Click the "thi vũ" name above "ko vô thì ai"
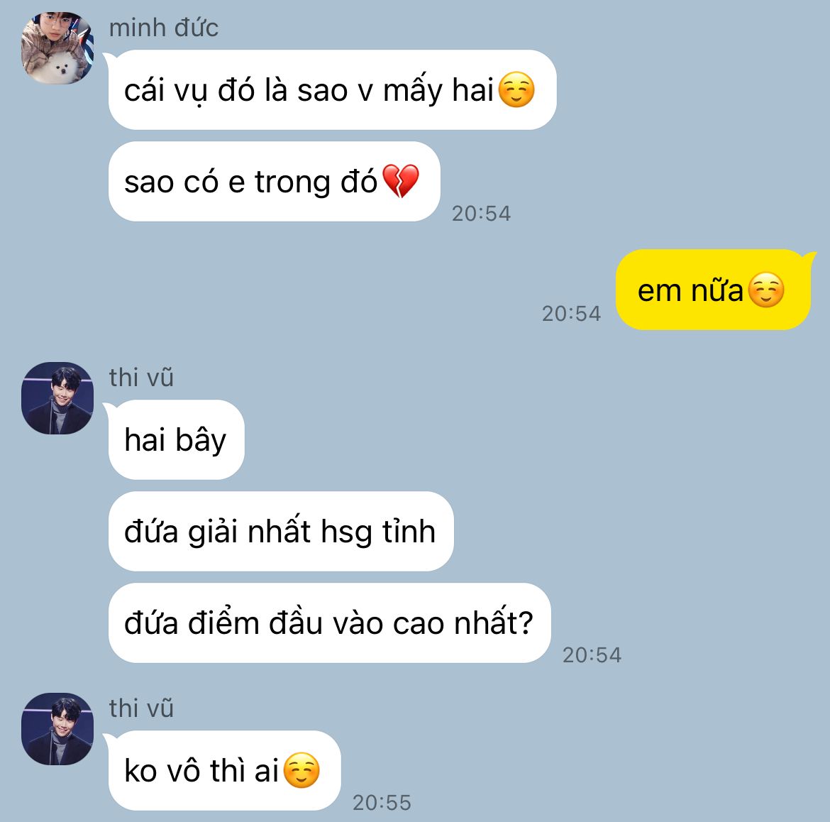Viewport: 830px width, 822px height. tap(141, 708)
